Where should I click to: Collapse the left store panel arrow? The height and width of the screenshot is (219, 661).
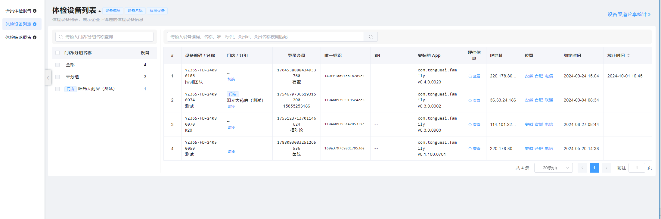coord(48,78)
